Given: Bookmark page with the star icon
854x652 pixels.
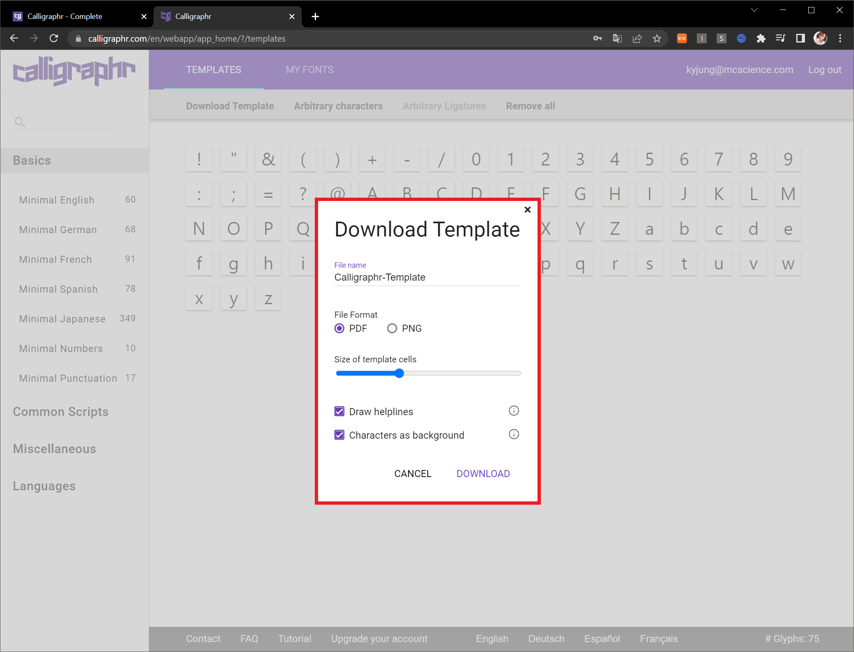Looking at the screenshot, I should [657, 38].
